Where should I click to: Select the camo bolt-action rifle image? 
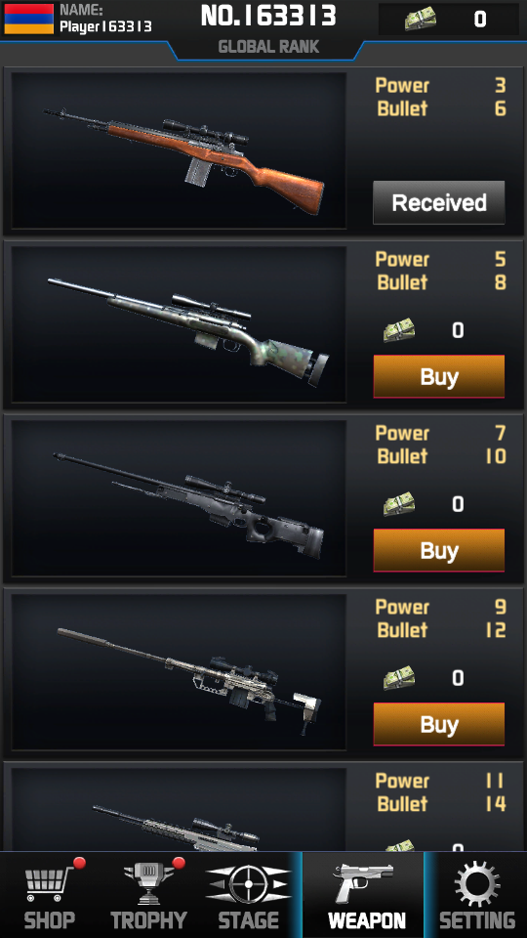(x=179, y=324)
